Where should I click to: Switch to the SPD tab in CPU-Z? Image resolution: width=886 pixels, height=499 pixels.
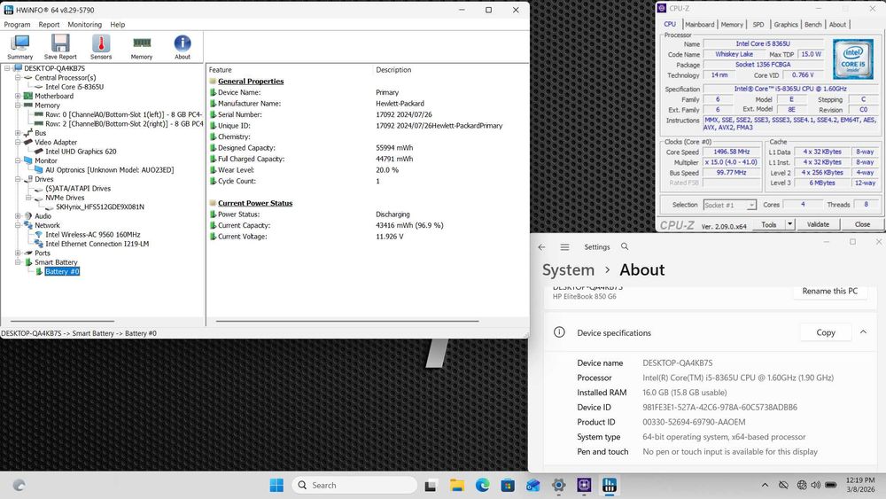click(758, 25)
